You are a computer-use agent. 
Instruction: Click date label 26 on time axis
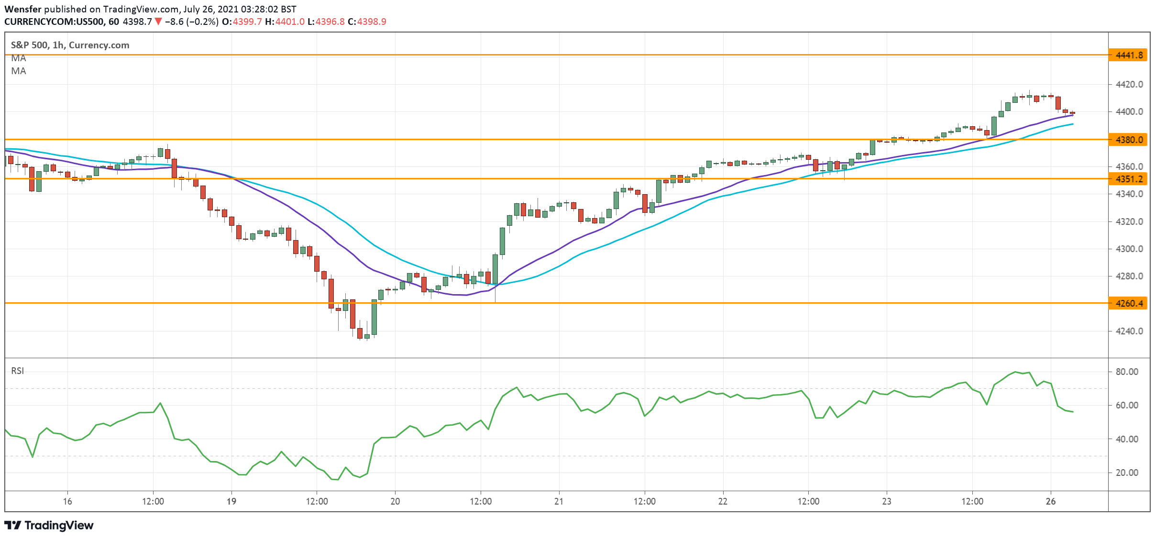[x=1051, y=501]
